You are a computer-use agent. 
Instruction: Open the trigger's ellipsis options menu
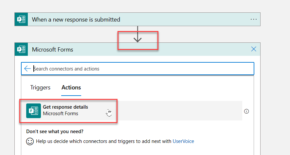(254, 19)
